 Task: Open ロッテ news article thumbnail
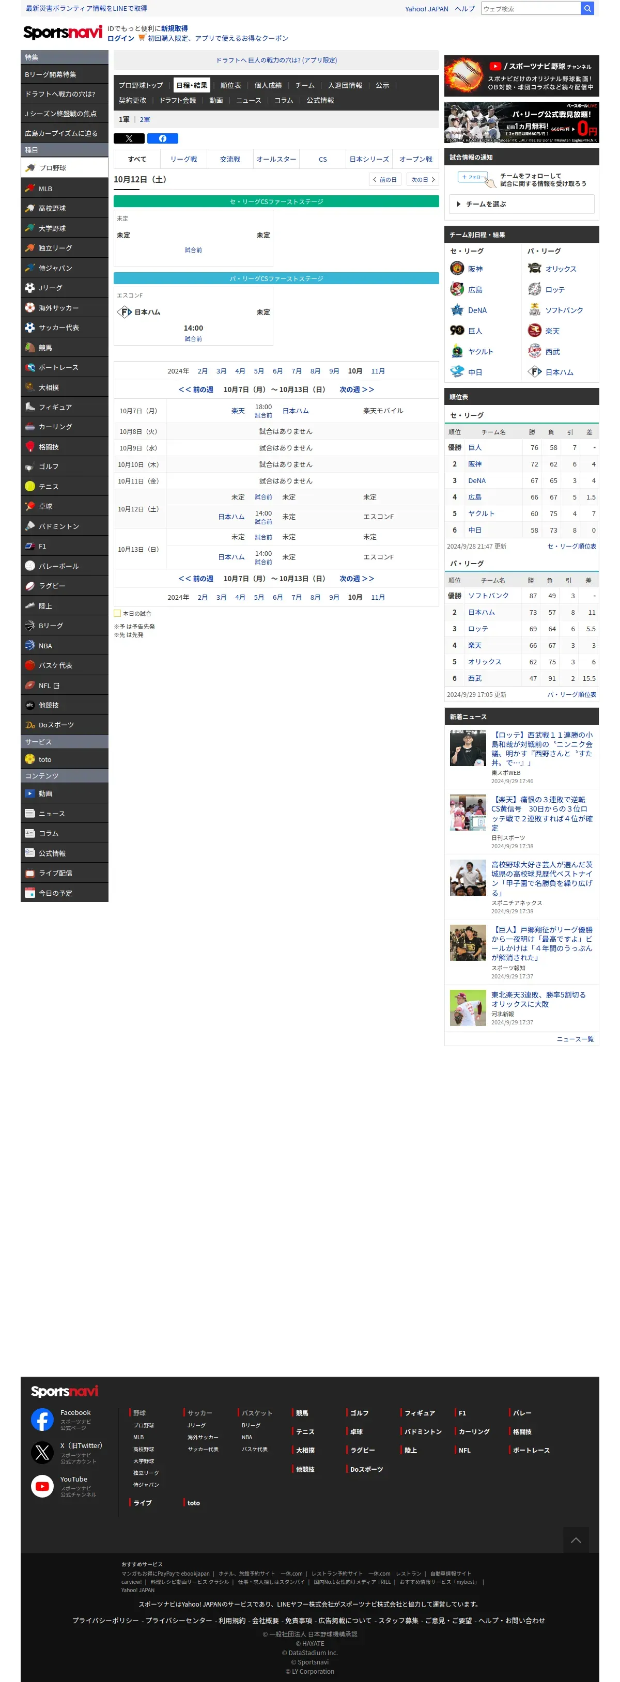(x=468, y=747)
